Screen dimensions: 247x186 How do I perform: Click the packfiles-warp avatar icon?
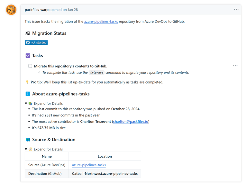(11, 10)
